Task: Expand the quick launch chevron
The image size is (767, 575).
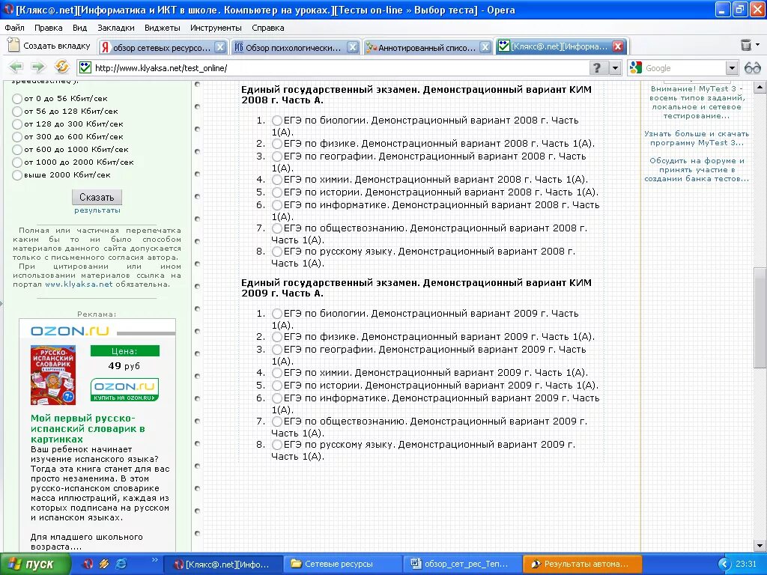Action: pos(155,560)
